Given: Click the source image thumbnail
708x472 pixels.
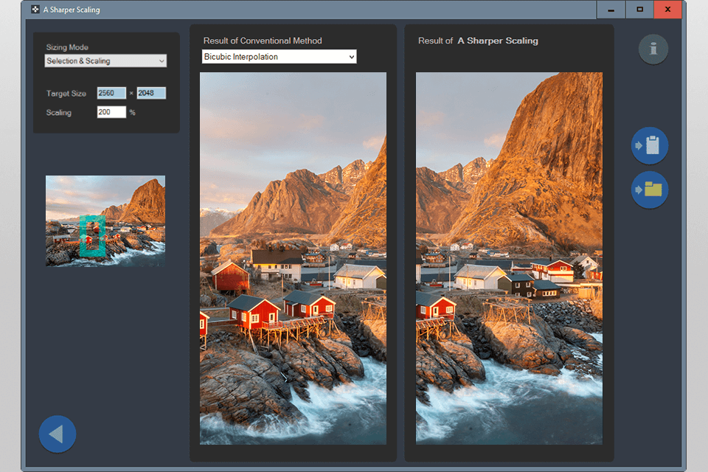Looking at the screenshot, I should [105, 221].
